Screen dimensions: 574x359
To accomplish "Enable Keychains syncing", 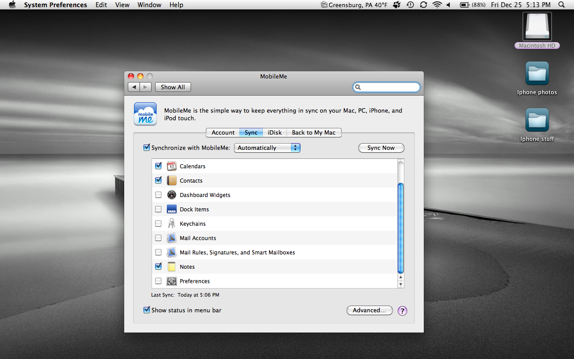I will pyautogui.click(x=158, y=223).
